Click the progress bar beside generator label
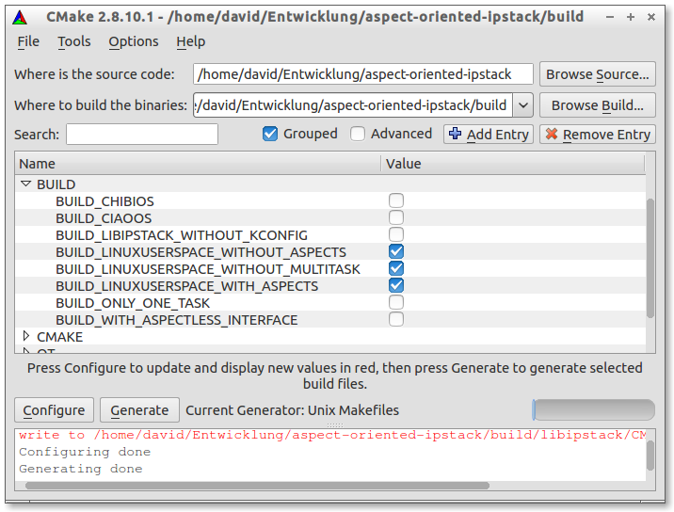The width and height of the screenshot is (674, 512). (594, 409)
